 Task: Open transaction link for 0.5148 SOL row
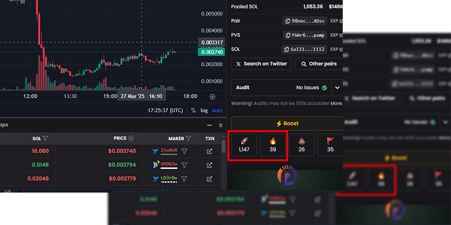(209, 165)
